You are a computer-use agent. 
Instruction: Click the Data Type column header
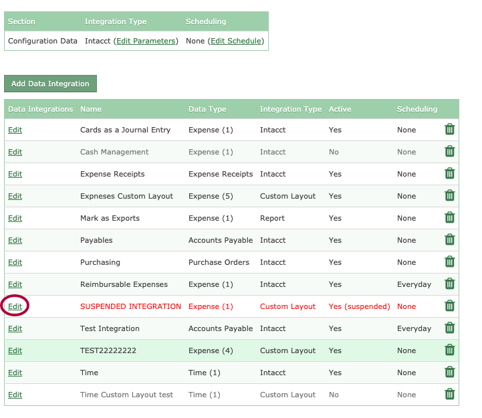point(207,109)
